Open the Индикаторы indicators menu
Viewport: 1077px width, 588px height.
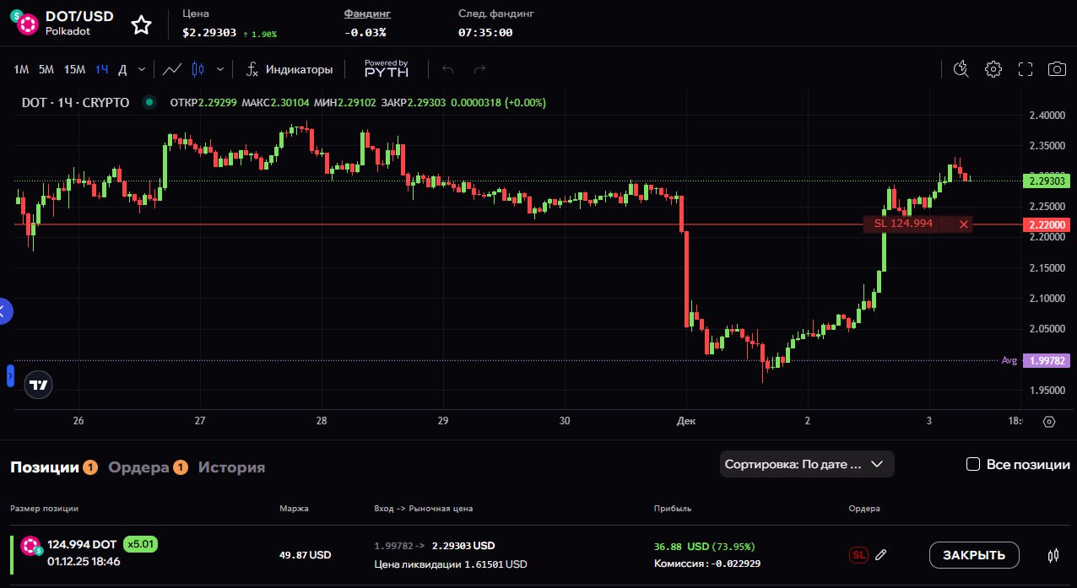pyautogui.click(x=290, y=69)
